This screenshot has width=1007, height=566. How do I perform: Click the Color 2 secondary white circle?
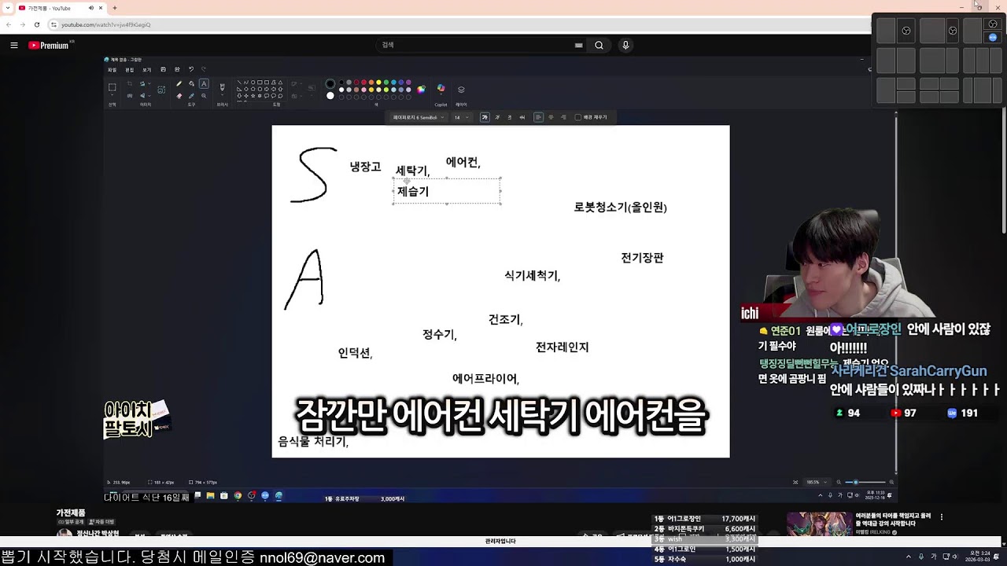pos(330,96)
